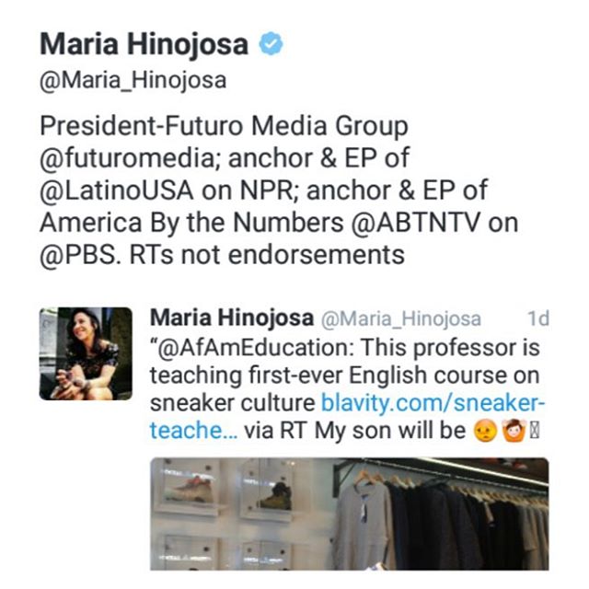The width and height of the screenshot is (589, 589).
Task: Open the @Maria_Hinojosa handle under header
Action: click(x=133, y=80)
